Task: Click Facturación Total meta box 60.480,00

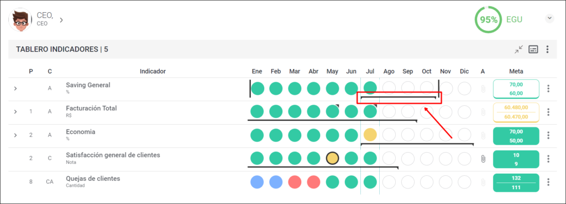Action: pos(516,112)
